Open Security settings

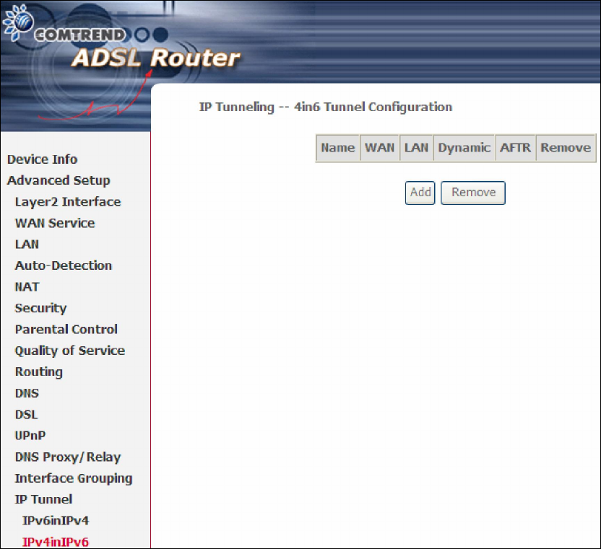coord(40,308)
